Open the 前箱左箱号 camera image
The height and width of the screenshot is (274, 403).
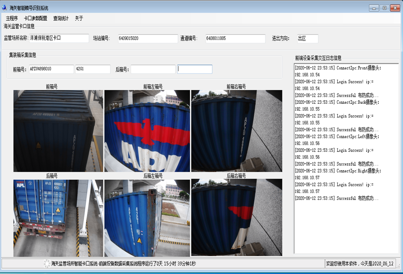pyautogui.click(x=147, y=131)
